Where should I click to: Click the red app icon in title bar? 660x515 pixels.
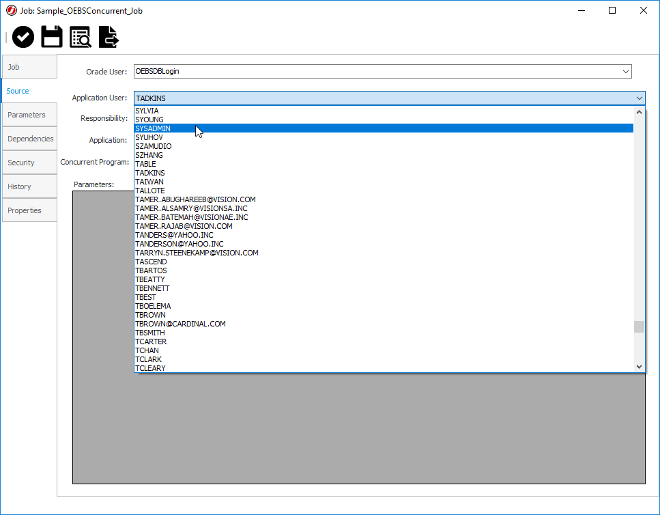pyautogui.click(x=12, y=10)
